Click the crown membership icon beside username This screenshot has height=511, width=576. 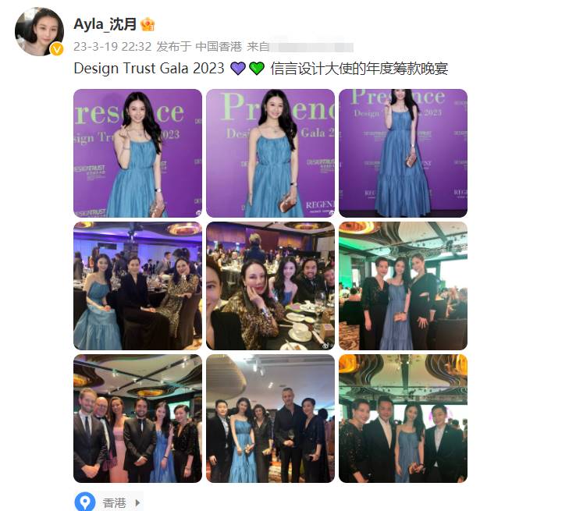point(148,25)
